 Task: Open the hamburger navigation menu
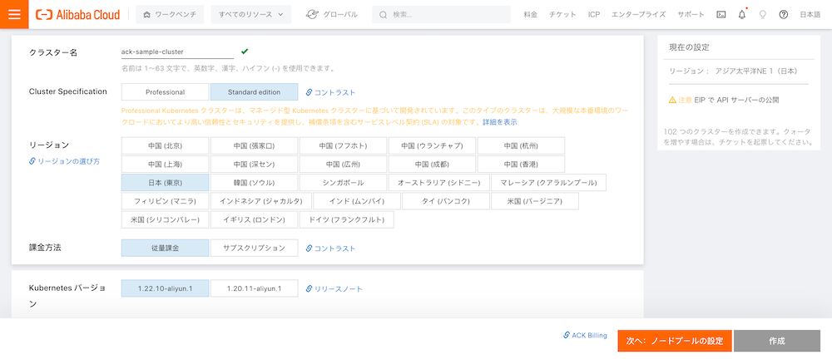14,14
